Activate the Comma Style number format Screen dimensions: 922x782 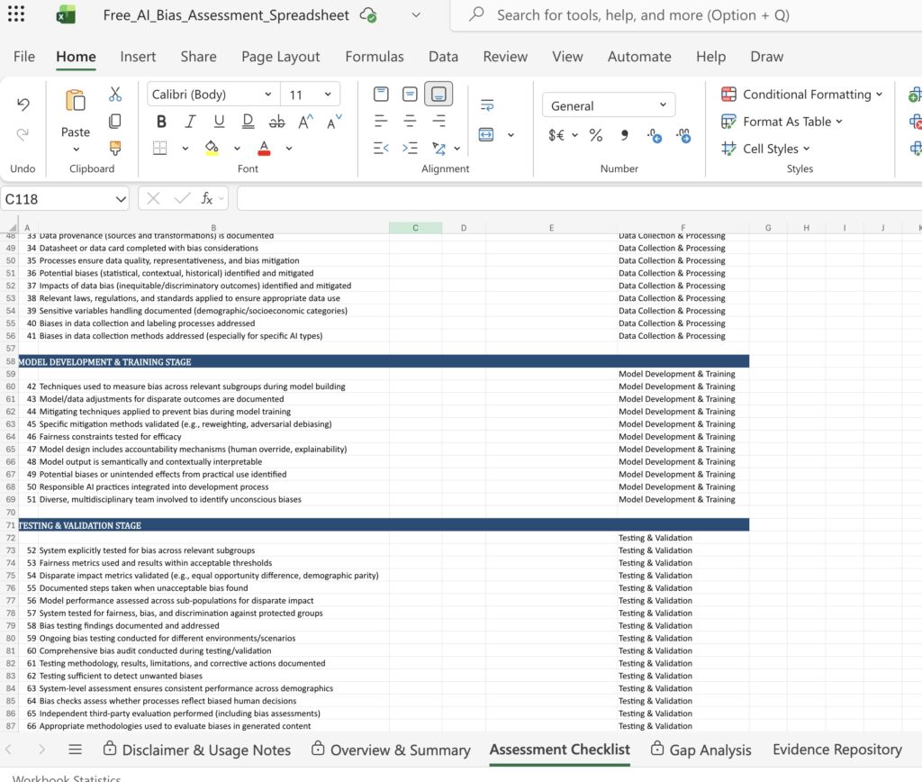click(x=625, y=135)
